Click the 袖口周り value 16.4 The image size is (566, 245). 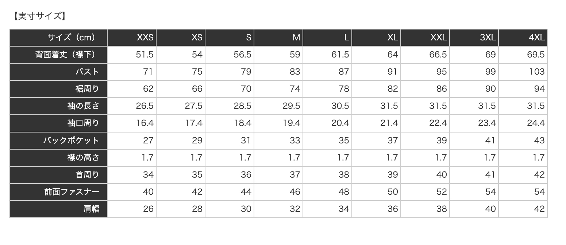[145, 123]
